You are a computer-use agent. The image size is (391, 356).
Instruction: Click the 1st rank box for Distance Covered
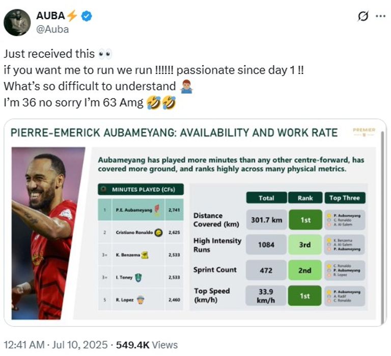click(305, 220)
